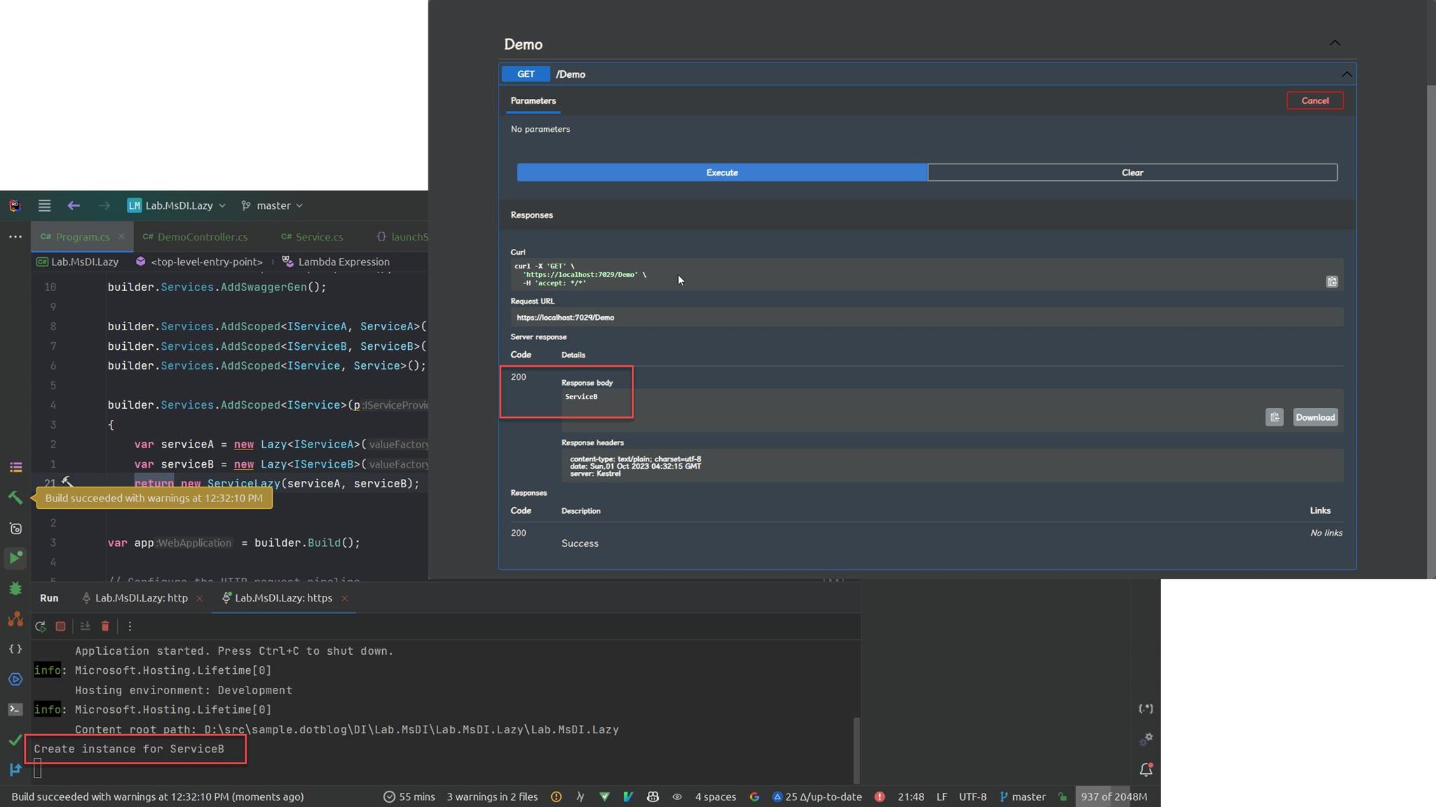Collapse the Demo section chevron in Swagger
The width and height of the screenshot is (1436, 807).
[1334, 43]
